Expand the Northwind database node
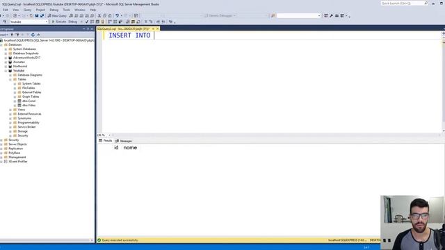The height and width of the screenshot is (250, 445). coord(6,67)
